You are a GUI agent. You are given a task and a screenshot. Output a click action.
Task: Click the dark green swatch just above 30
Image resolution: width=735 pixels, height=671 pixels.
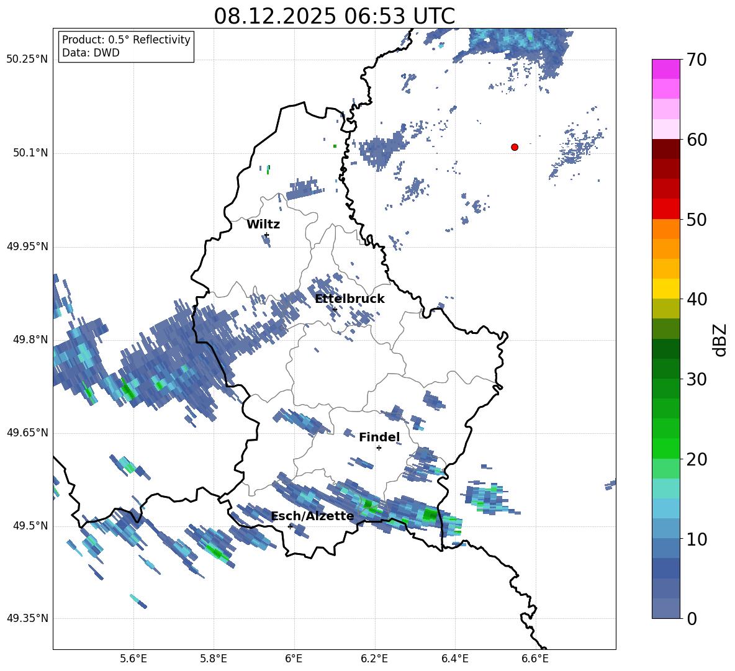(x=666, y=369)
